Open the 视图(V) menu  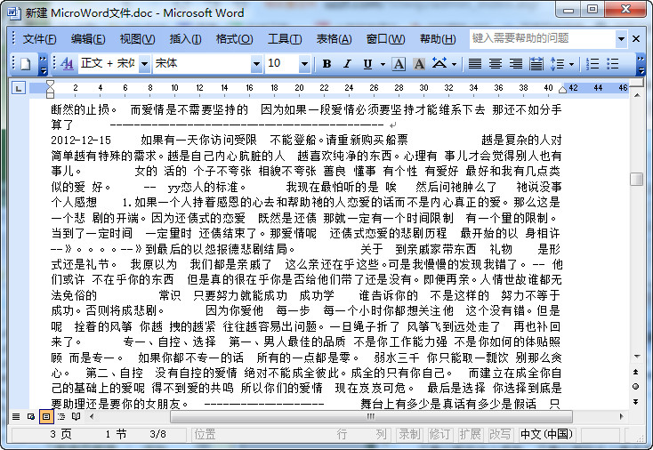coord(137,39)
